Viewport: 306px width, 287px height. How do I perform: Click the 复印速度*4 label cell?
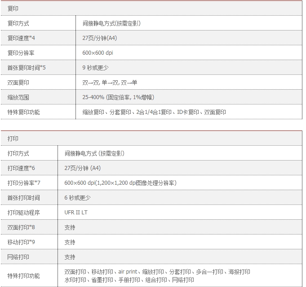(x=21, y=38)
